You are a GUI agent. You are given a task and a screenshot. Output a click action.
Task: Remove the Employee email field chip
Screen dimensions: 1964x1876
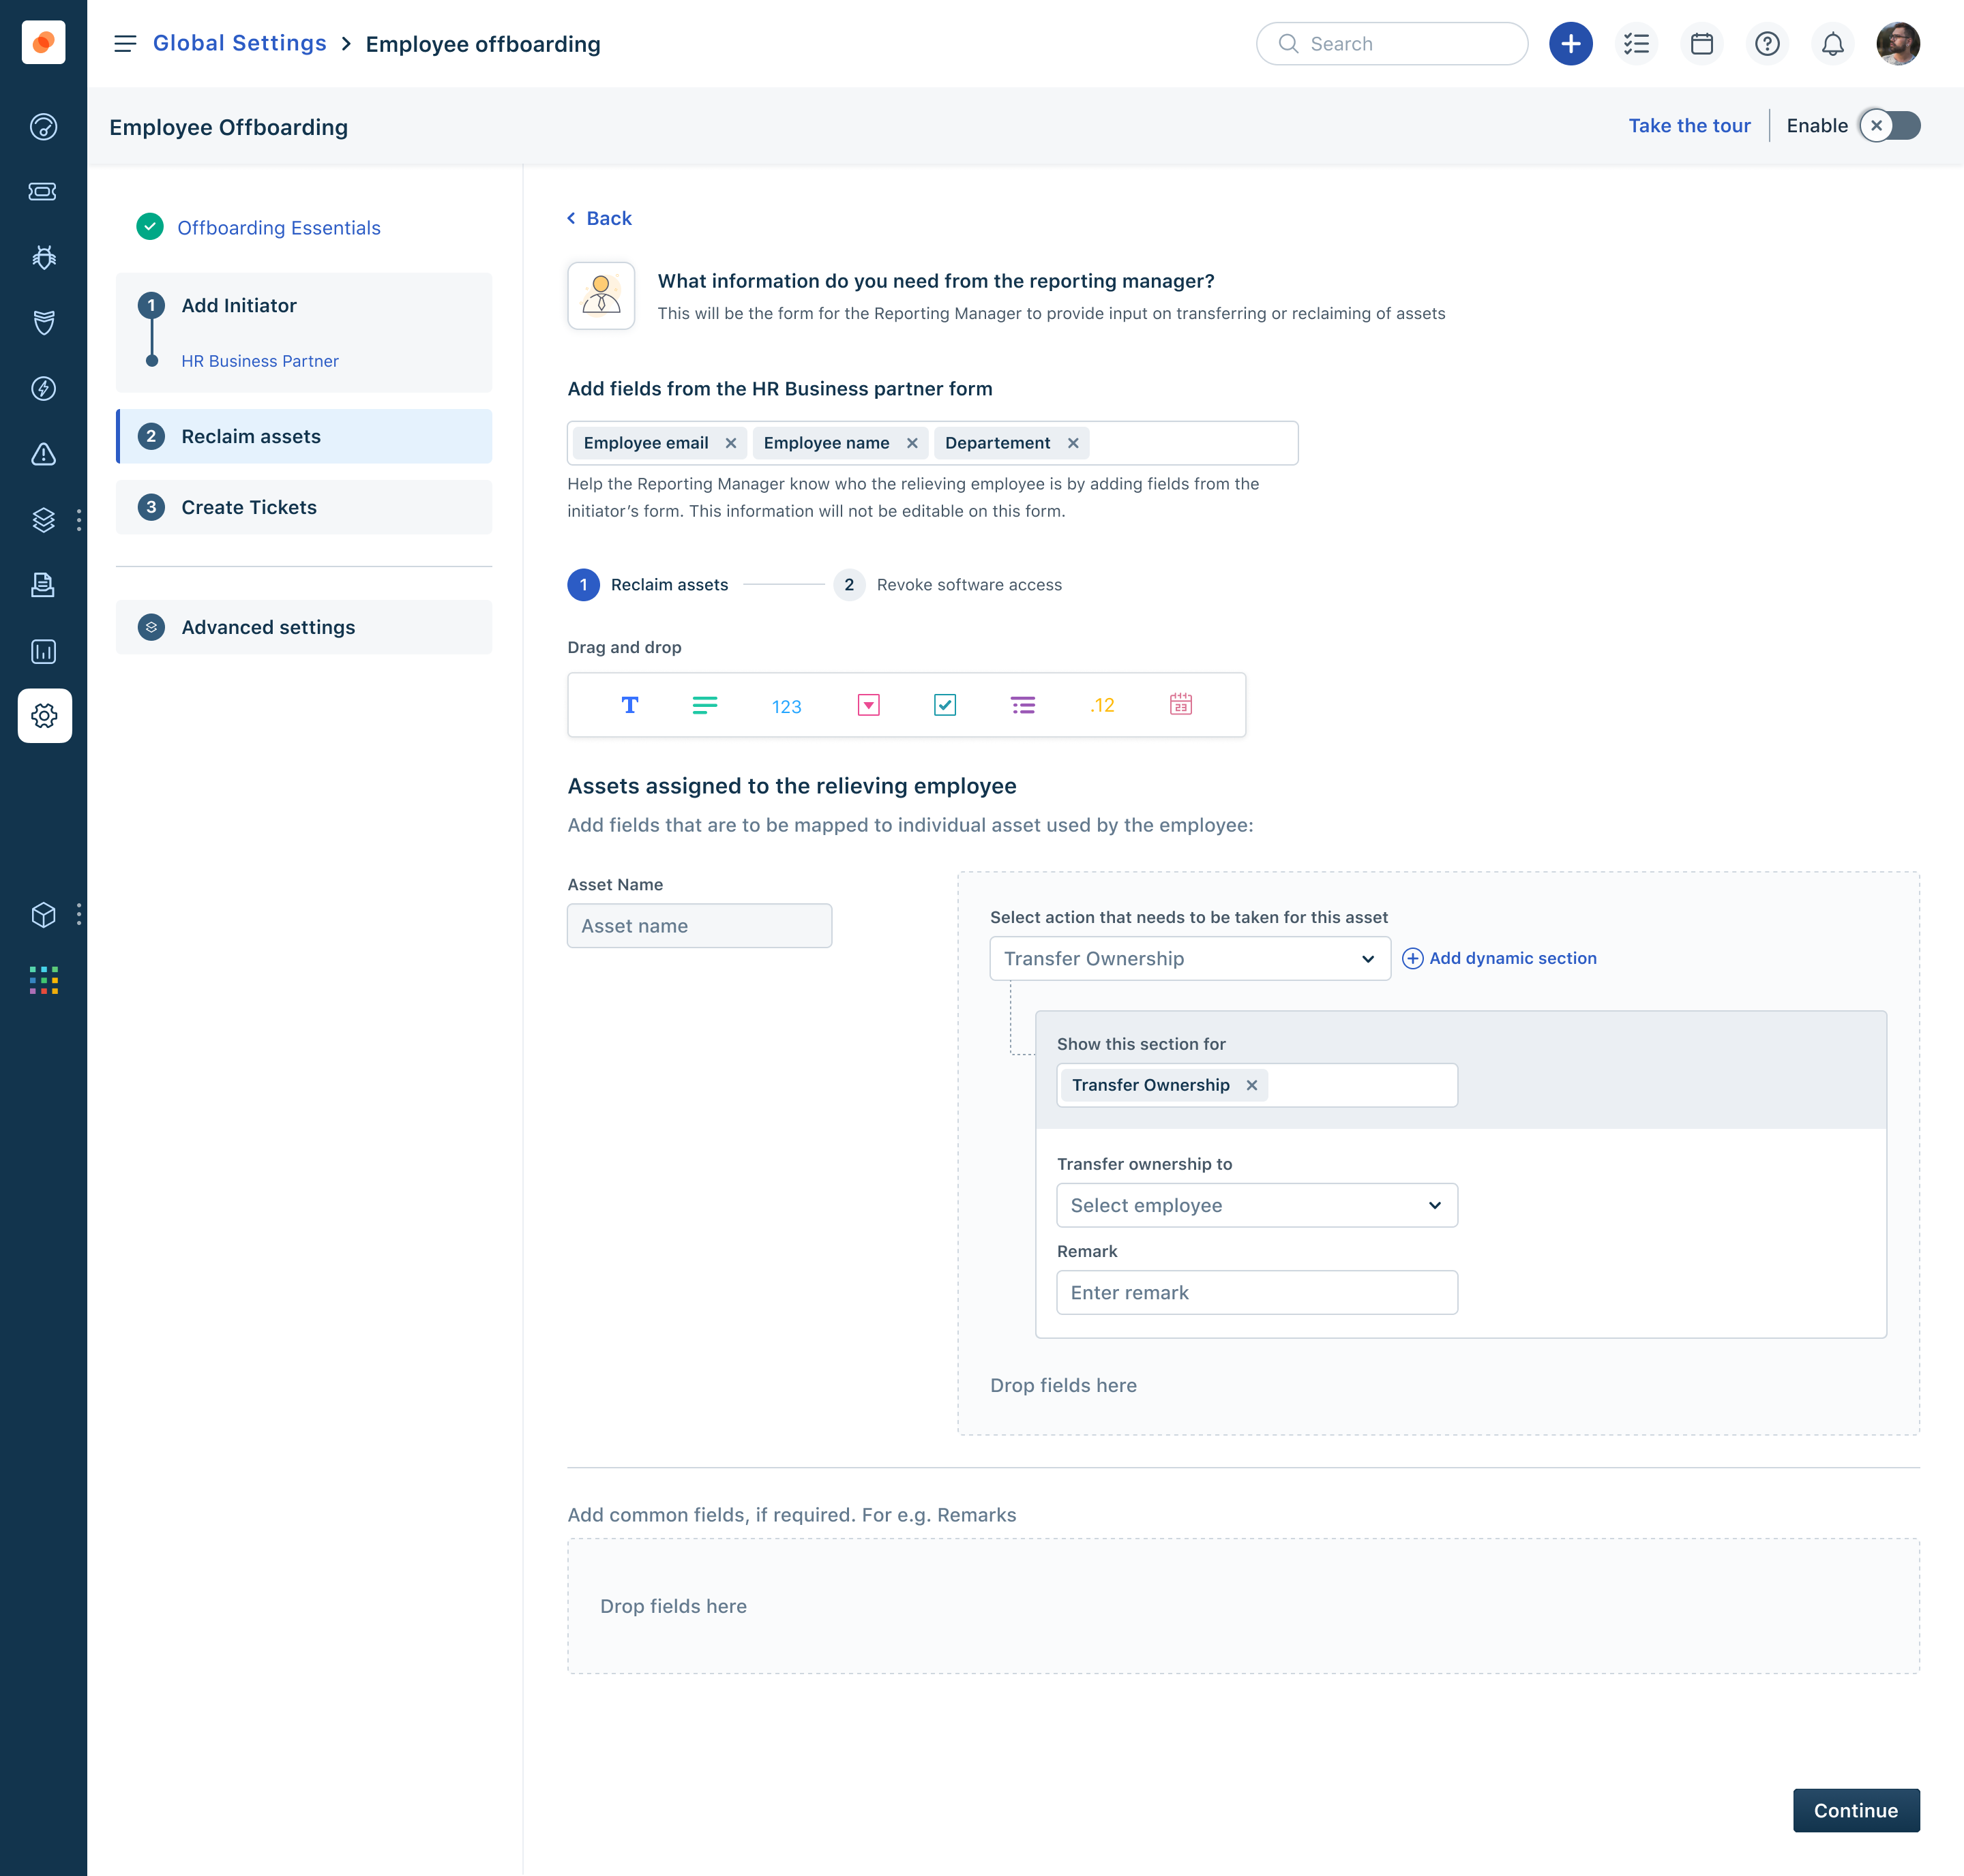point(730,442)
